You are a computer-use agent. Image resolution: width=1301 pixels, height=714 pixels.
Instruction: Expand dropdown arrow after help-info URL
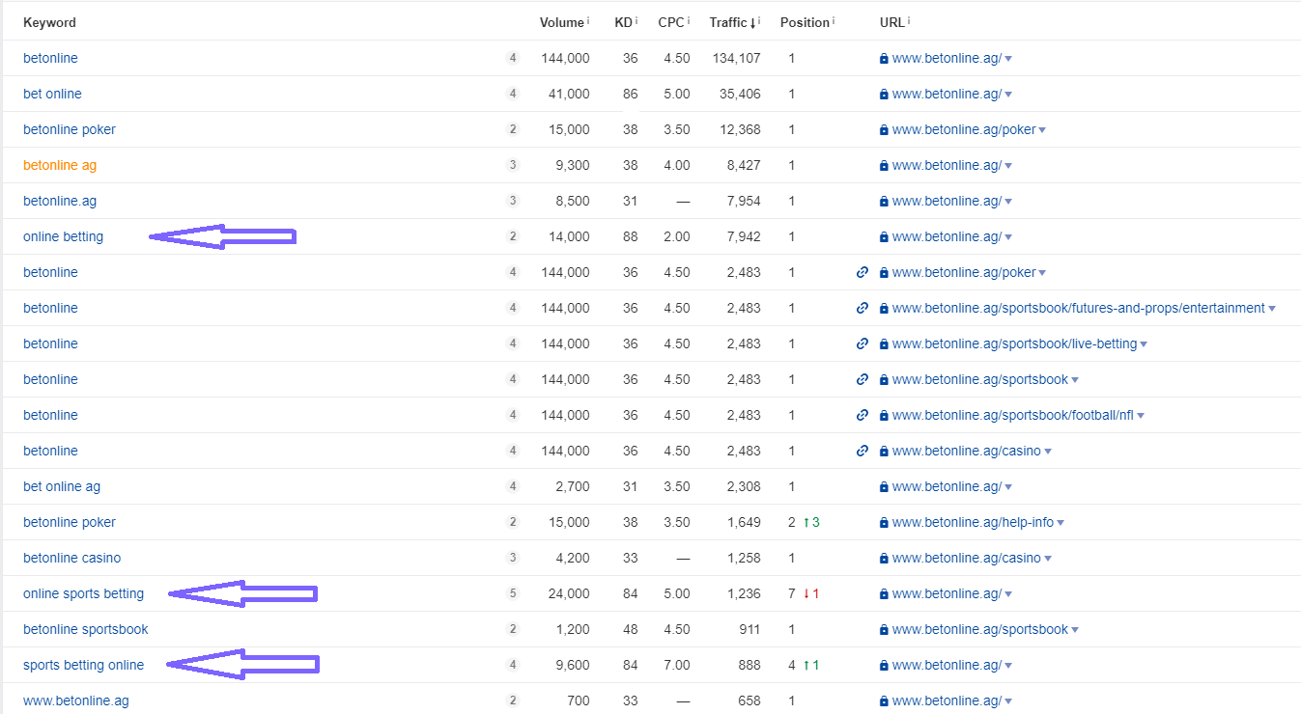point(1061,523)
